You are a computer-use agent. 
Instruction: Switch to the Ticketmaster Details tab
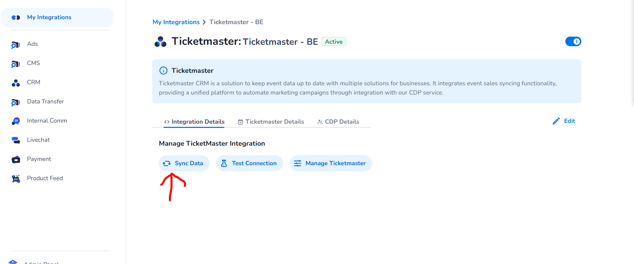(x=271, y=122)
